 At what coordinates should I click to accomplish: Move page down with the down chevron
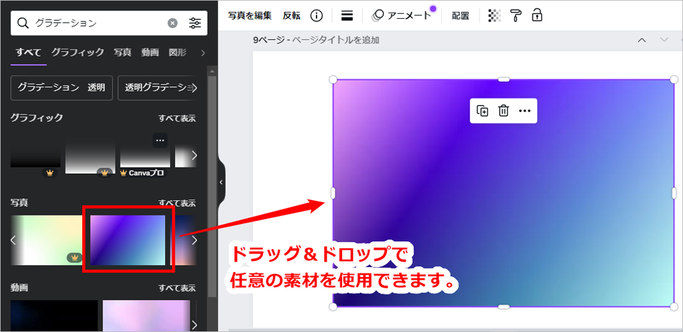point(664,40)
